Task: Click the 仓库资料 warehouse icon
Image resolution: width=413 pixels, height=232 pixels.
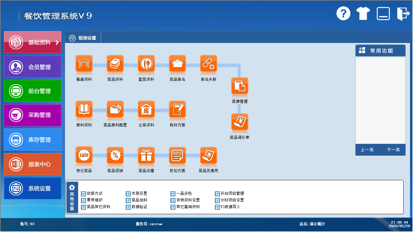Action: [x=146, y=109]
